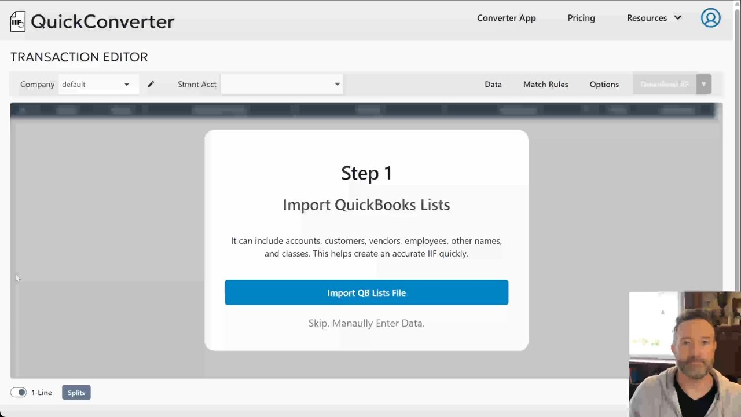Open the Download IIF arrow dropdown

tap(703, 84)
